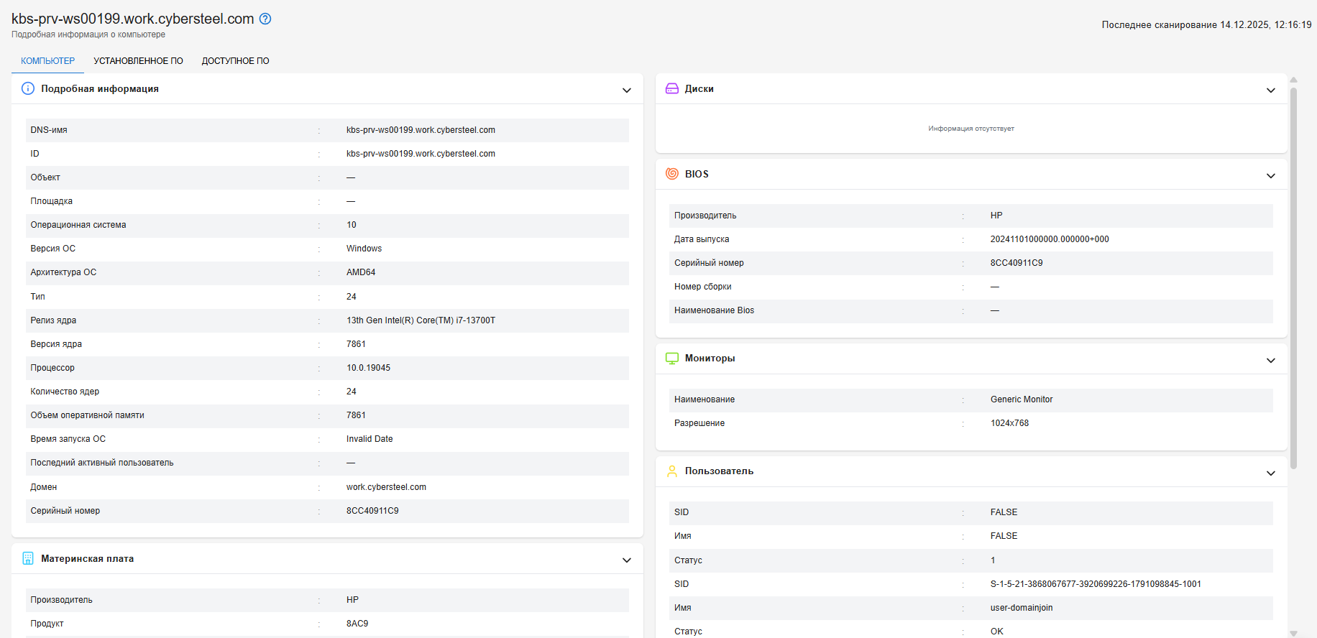Viewport: 1317px width, 638px height.
Task: Click the spiral BIOS icon
Action: tap(672, 174)
